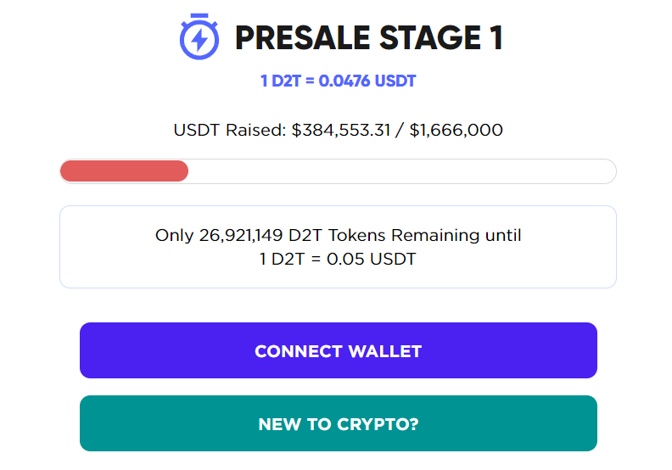This screenshot has height=470, width=672.
Task: Click the USDT Raised label
Action: pos(230,130)
